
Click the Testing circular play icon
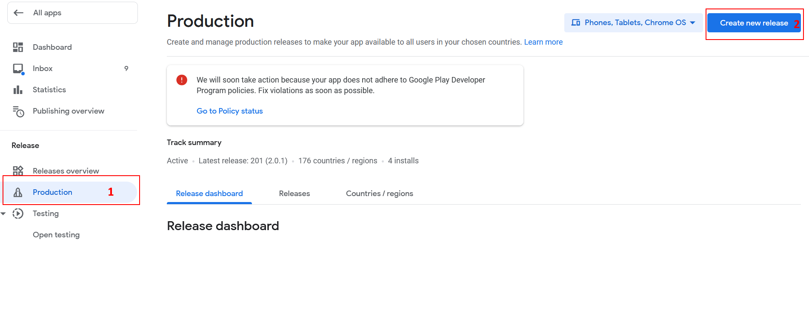[x=18, y=214]
